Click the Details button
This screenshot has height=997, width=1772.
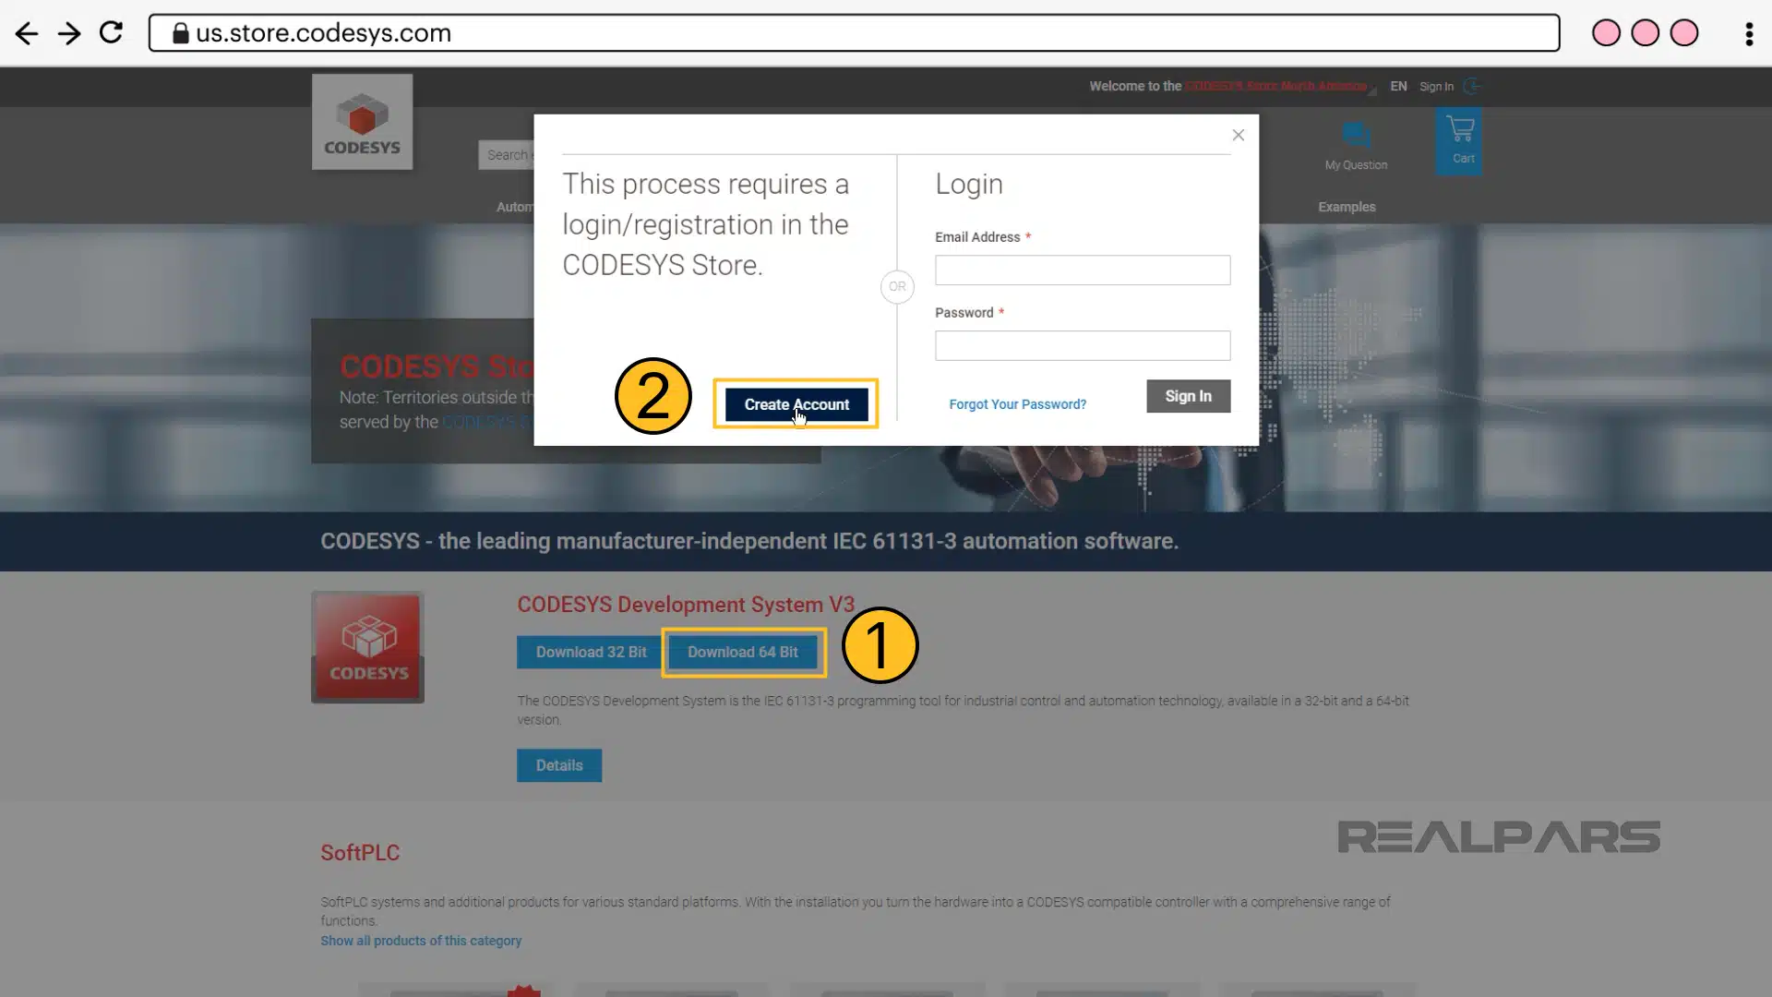(558, 764)
